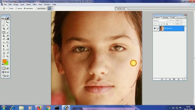
Task: Open Layers palette options menu arrow
Action: pos(186,18)
